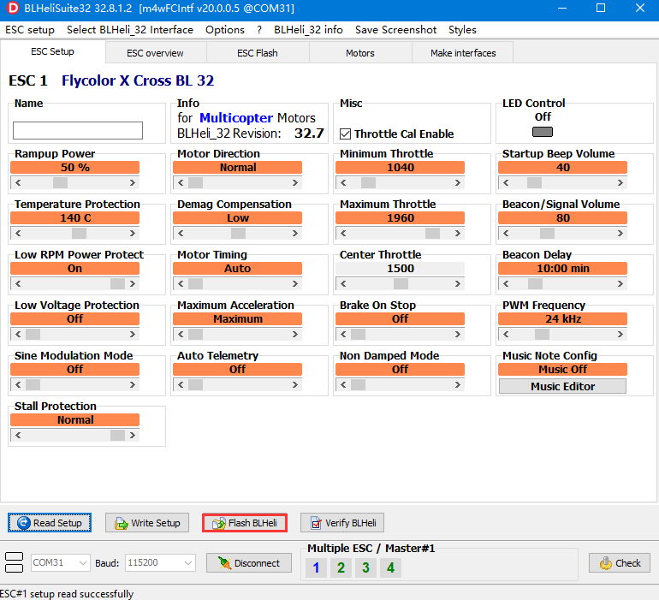Click the 24 kHz PWM Frequency value
The height and width of the screenshot is (600, 659).
pyautogui.click(x=562, y=319)
